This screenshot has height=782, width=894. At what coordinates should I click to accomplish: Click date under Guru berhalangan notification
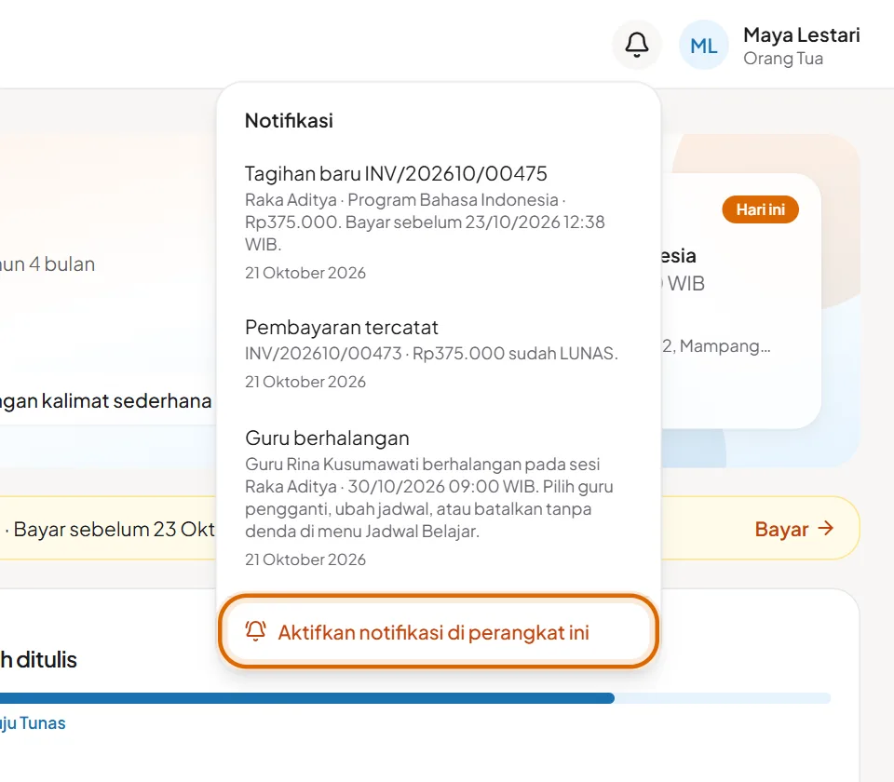pyautogui.click(x=305, y=560)
